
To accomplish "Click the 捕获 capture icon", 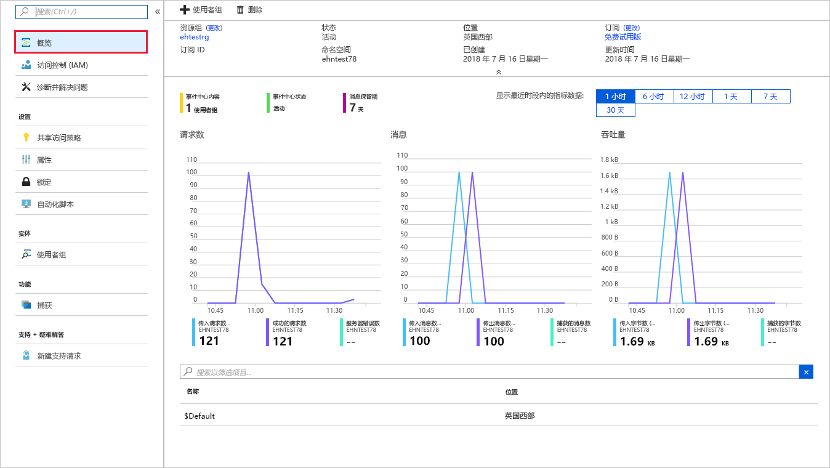I will (x=26, y=305).
